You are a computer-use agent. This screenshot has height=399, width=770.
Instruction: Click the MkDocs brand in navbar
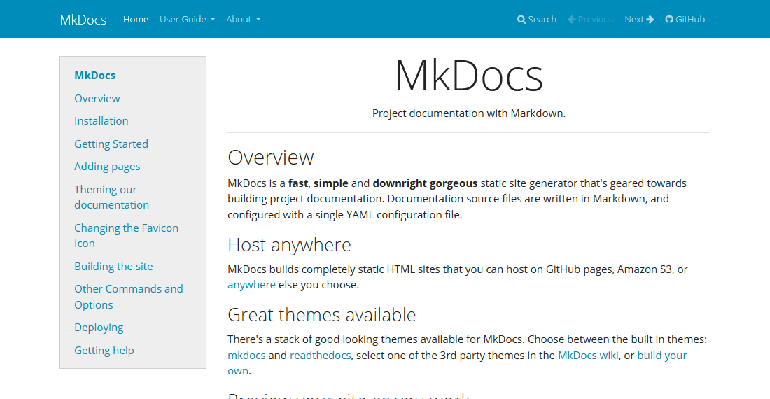(83, 20)
